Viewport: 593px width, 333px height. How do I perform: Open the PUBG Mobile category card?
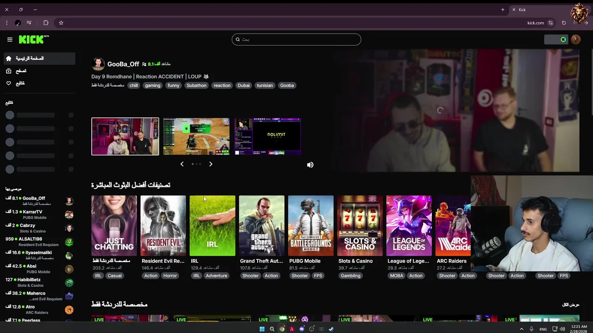click(311, 226)
